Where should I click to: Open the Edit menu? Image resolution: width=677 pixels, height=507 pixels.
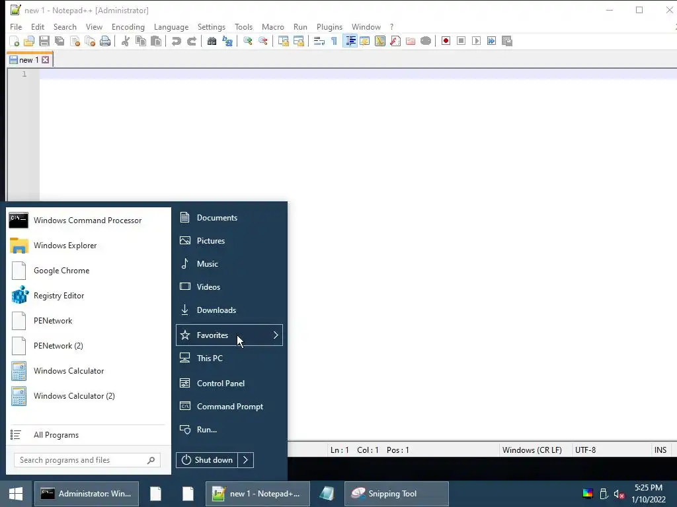tap(38, 26)
